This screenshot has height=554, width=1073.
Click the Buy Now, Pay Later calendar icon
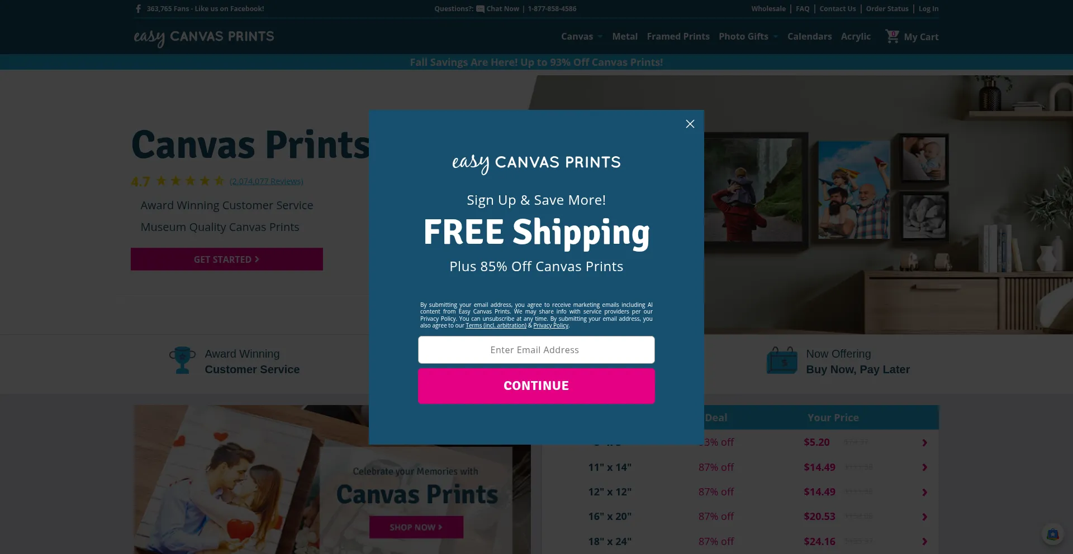click(x=782, y=360)
